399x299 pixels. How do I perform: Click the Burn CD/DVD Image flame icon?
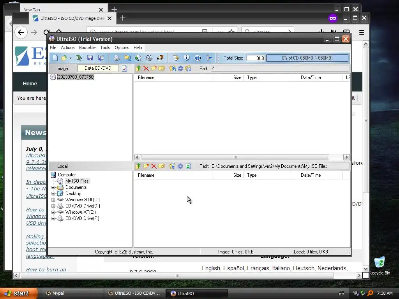tap(160, 58)
